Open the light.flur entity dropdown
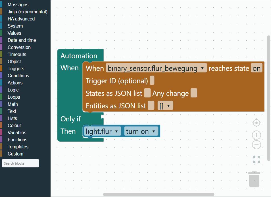 coord(102,131)
